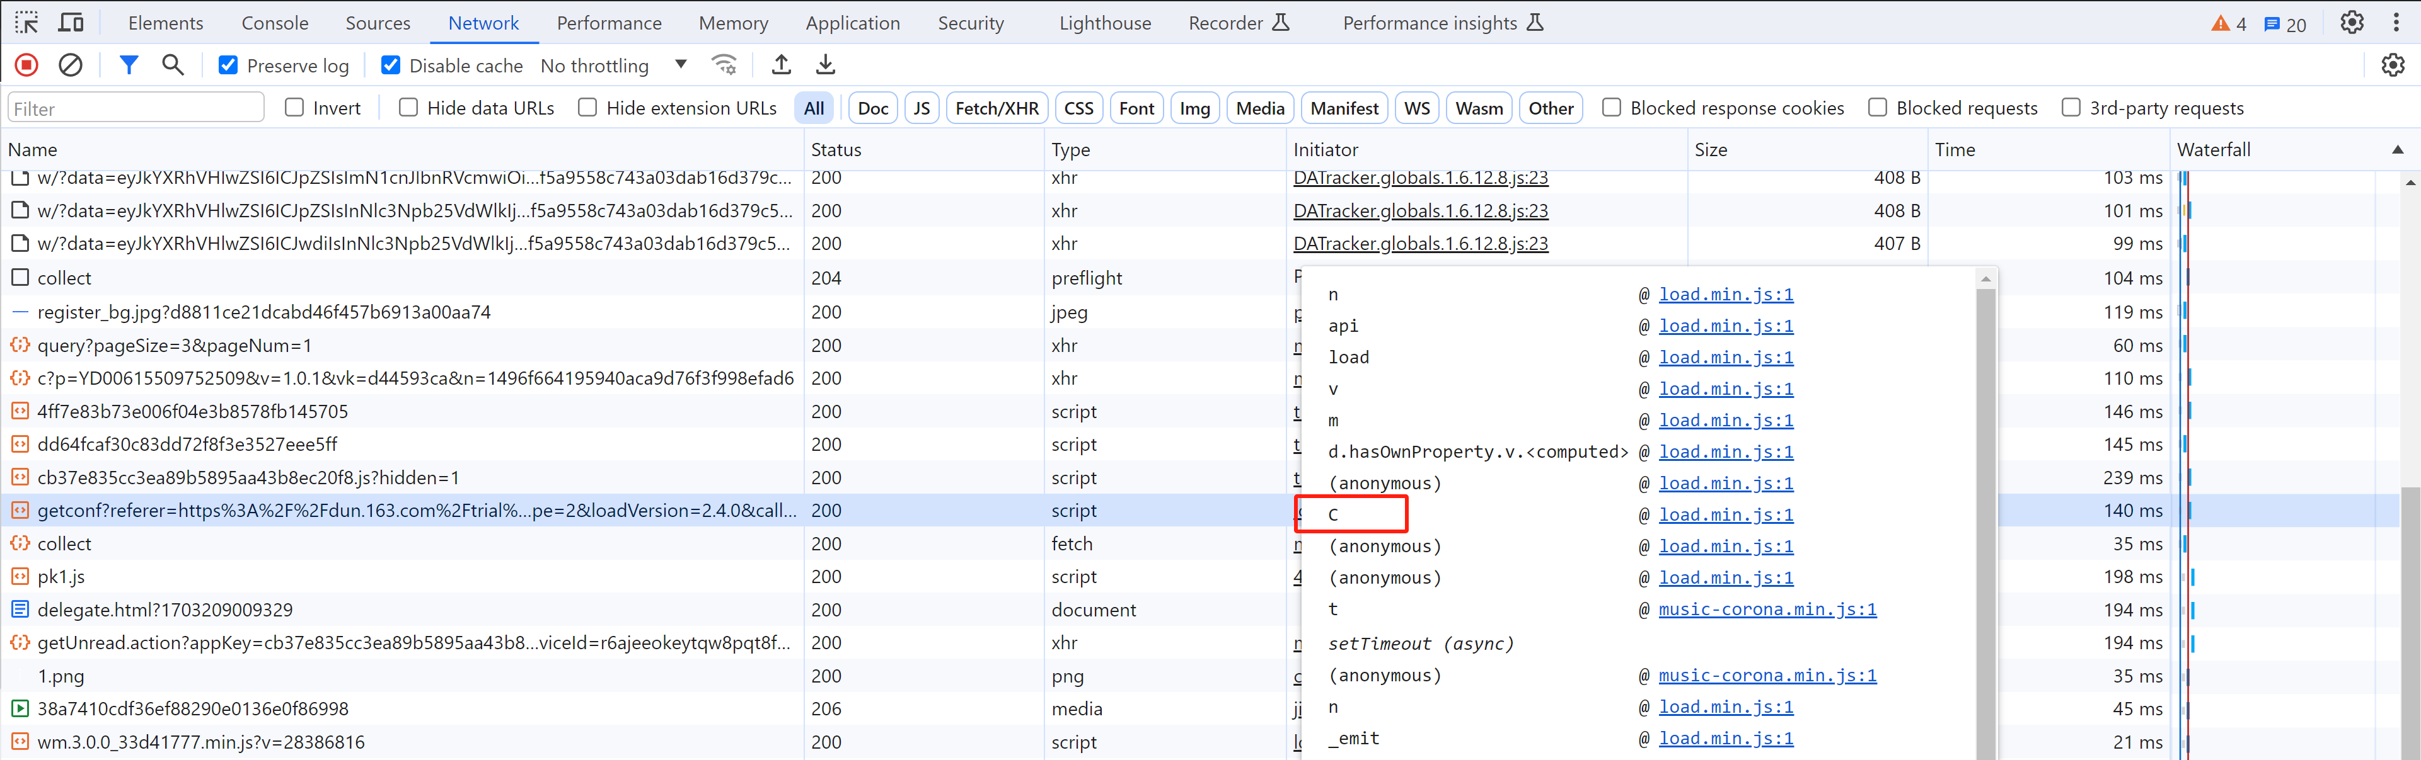Select the Fetch/XHR filter tab
2421x760 pixels.
[995, 108]
